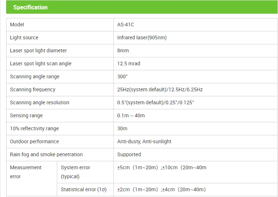Click the green Specification header bar
The height and width of the screenshot is (197, 278).
click(142, 7)
